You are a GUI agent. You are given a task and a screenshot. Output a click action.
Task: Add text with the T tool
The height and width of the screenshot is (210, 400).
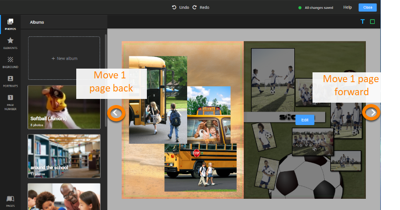click(363, 21)
